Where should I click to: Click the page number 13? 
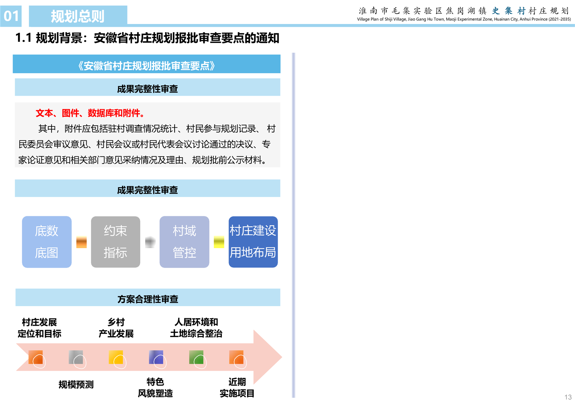click(568, 397)
